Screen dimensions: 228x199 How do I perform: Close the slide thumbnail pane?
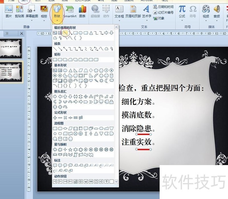tap(22, 33)
